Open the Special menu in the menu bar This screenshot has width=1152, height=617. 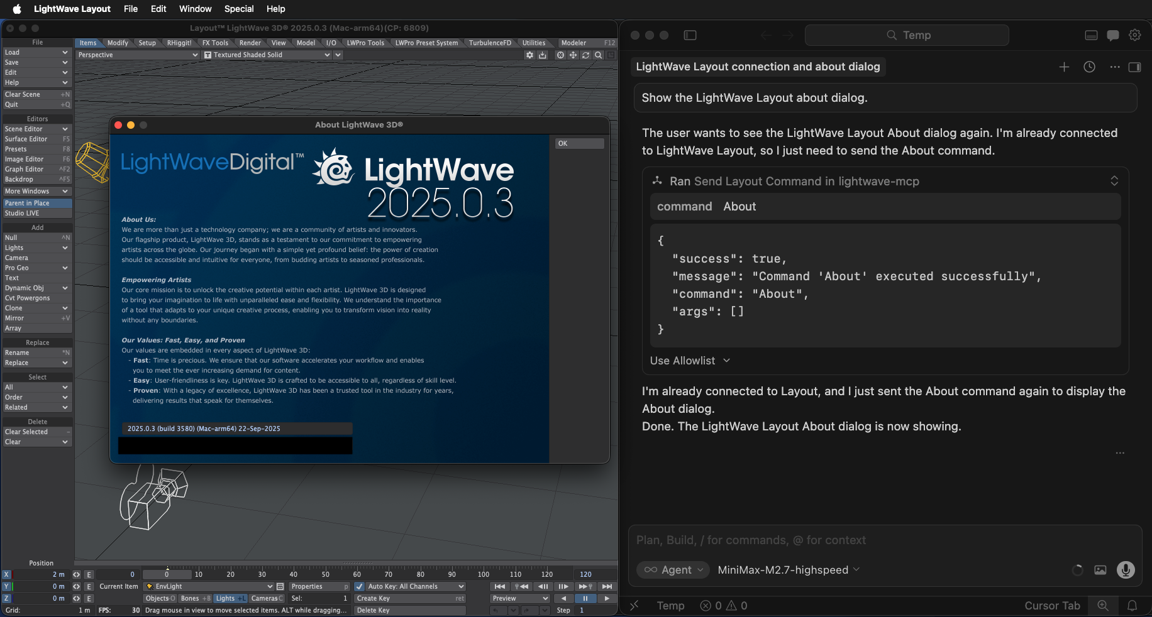239,9
